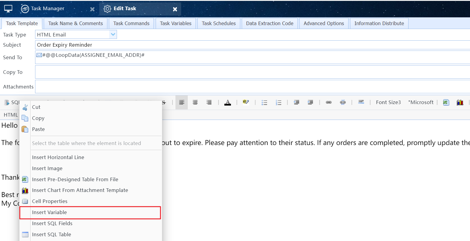Image resolution: width=470 pixels, height=241 pixels.
Task: Insert a numbered list from the toolbar
Action: (x=278, y=103)
